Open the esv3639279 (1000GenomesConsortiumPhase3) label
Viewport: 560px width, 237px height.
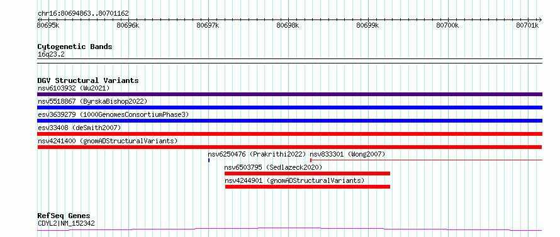click(113, 114)
